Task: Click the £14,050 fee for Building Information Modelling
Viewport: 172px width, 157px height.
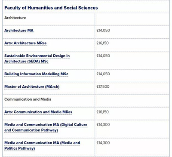Action: 103,74
